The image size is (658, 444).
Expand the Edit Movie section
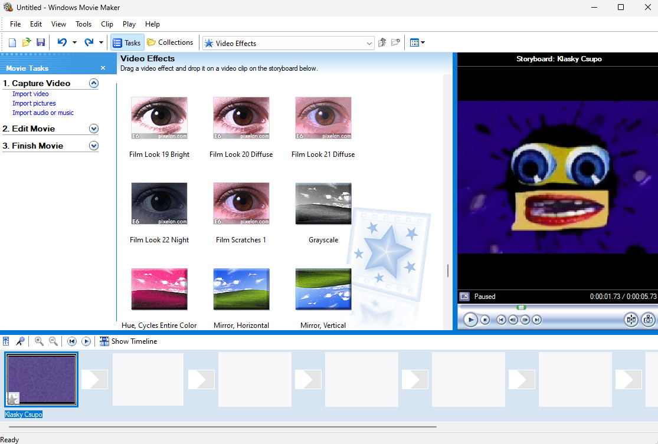coord(93,129)
